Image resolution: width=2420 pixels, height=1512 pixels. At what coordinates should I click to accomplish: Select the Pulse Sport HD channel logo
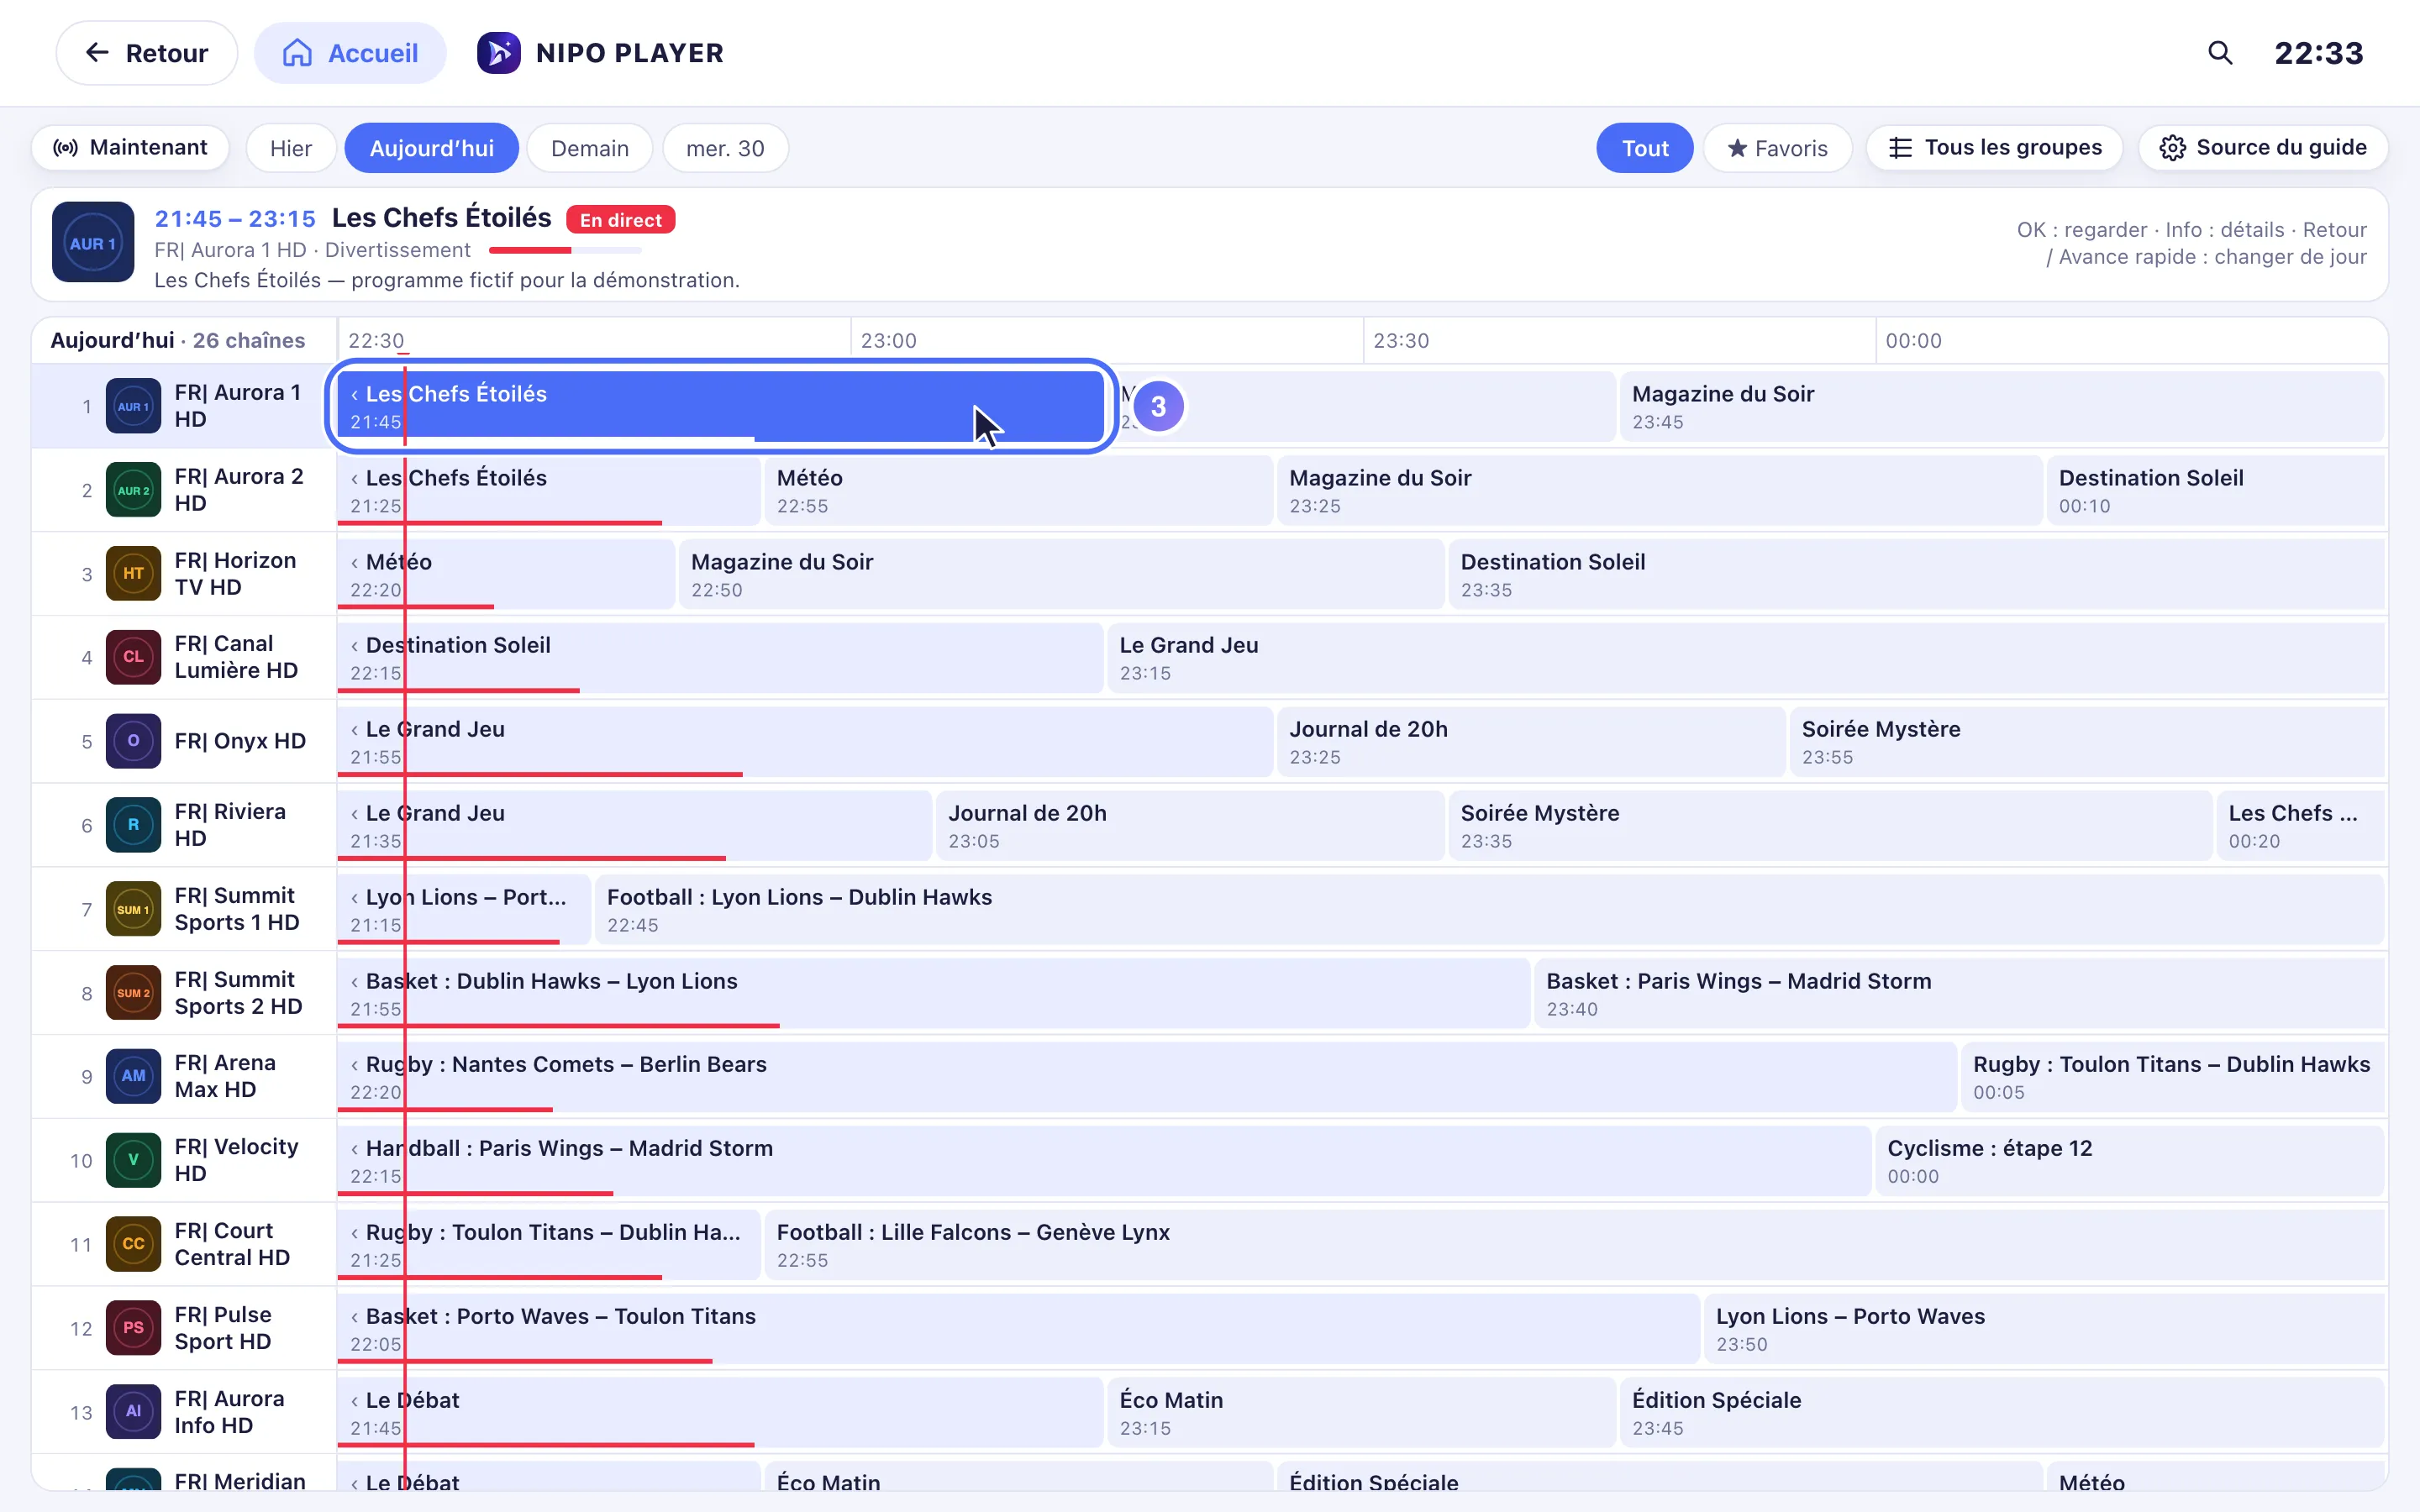point(133,1328)
